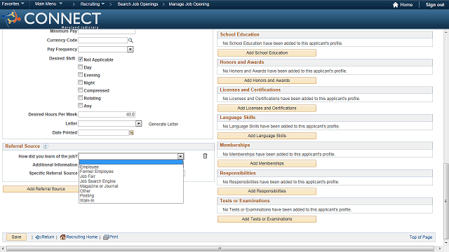Open Recruiting Home via house icon
The height and width of the screenshot is (252, 449).
point(62,237)
